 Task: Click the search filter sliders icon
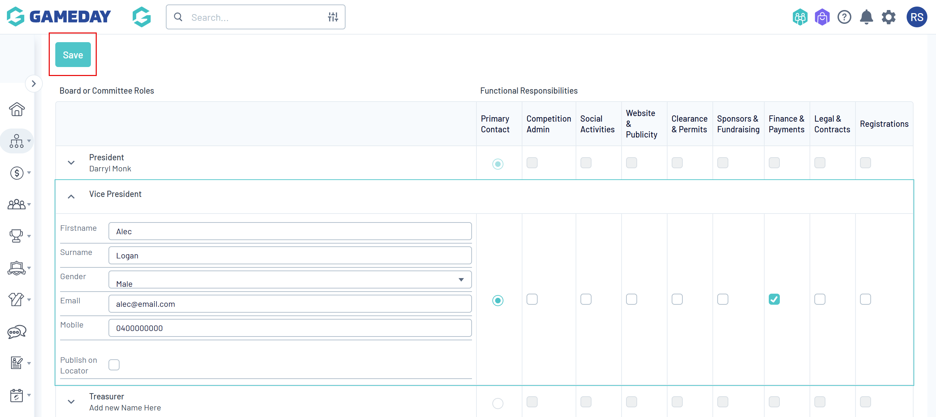pyautogui.click(x=333, y=17)
